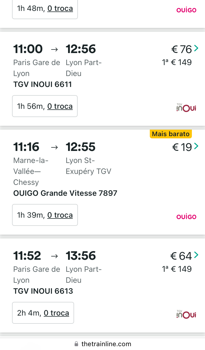The height and width of the screenshot is (350, 205).
Task: Click the arrow between 11:52 and 13:56
Action: tap(55, 256)
